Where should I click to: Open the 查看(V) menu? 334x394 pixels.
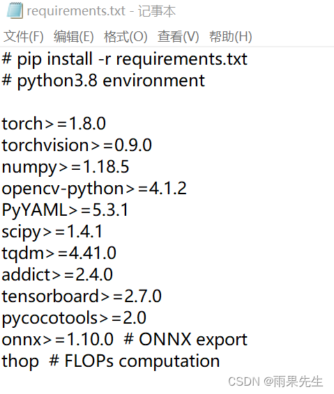pos(179,36)
